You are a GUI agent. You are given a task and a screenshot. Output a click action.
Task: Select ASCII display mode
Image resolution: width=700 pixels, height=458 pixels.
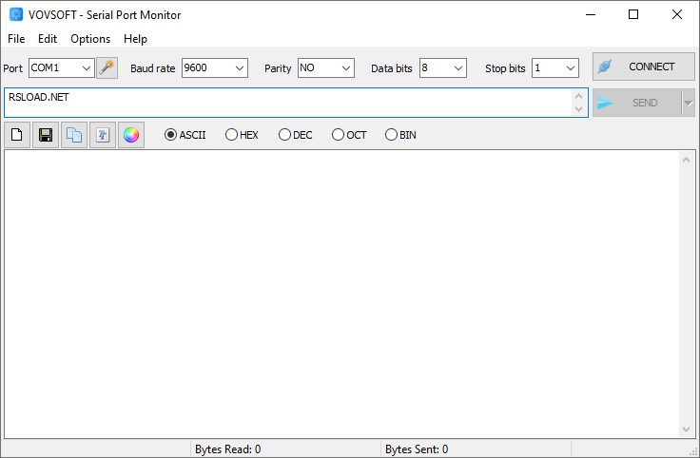pyautogui.click(x=185, y=135)
